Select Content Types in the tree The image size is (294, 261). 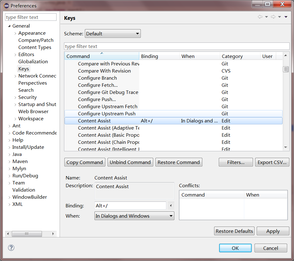tap(35, 47)
